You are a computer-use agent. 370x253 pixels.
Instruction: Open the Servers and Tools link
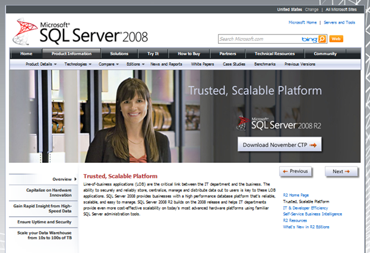[339, 23]
